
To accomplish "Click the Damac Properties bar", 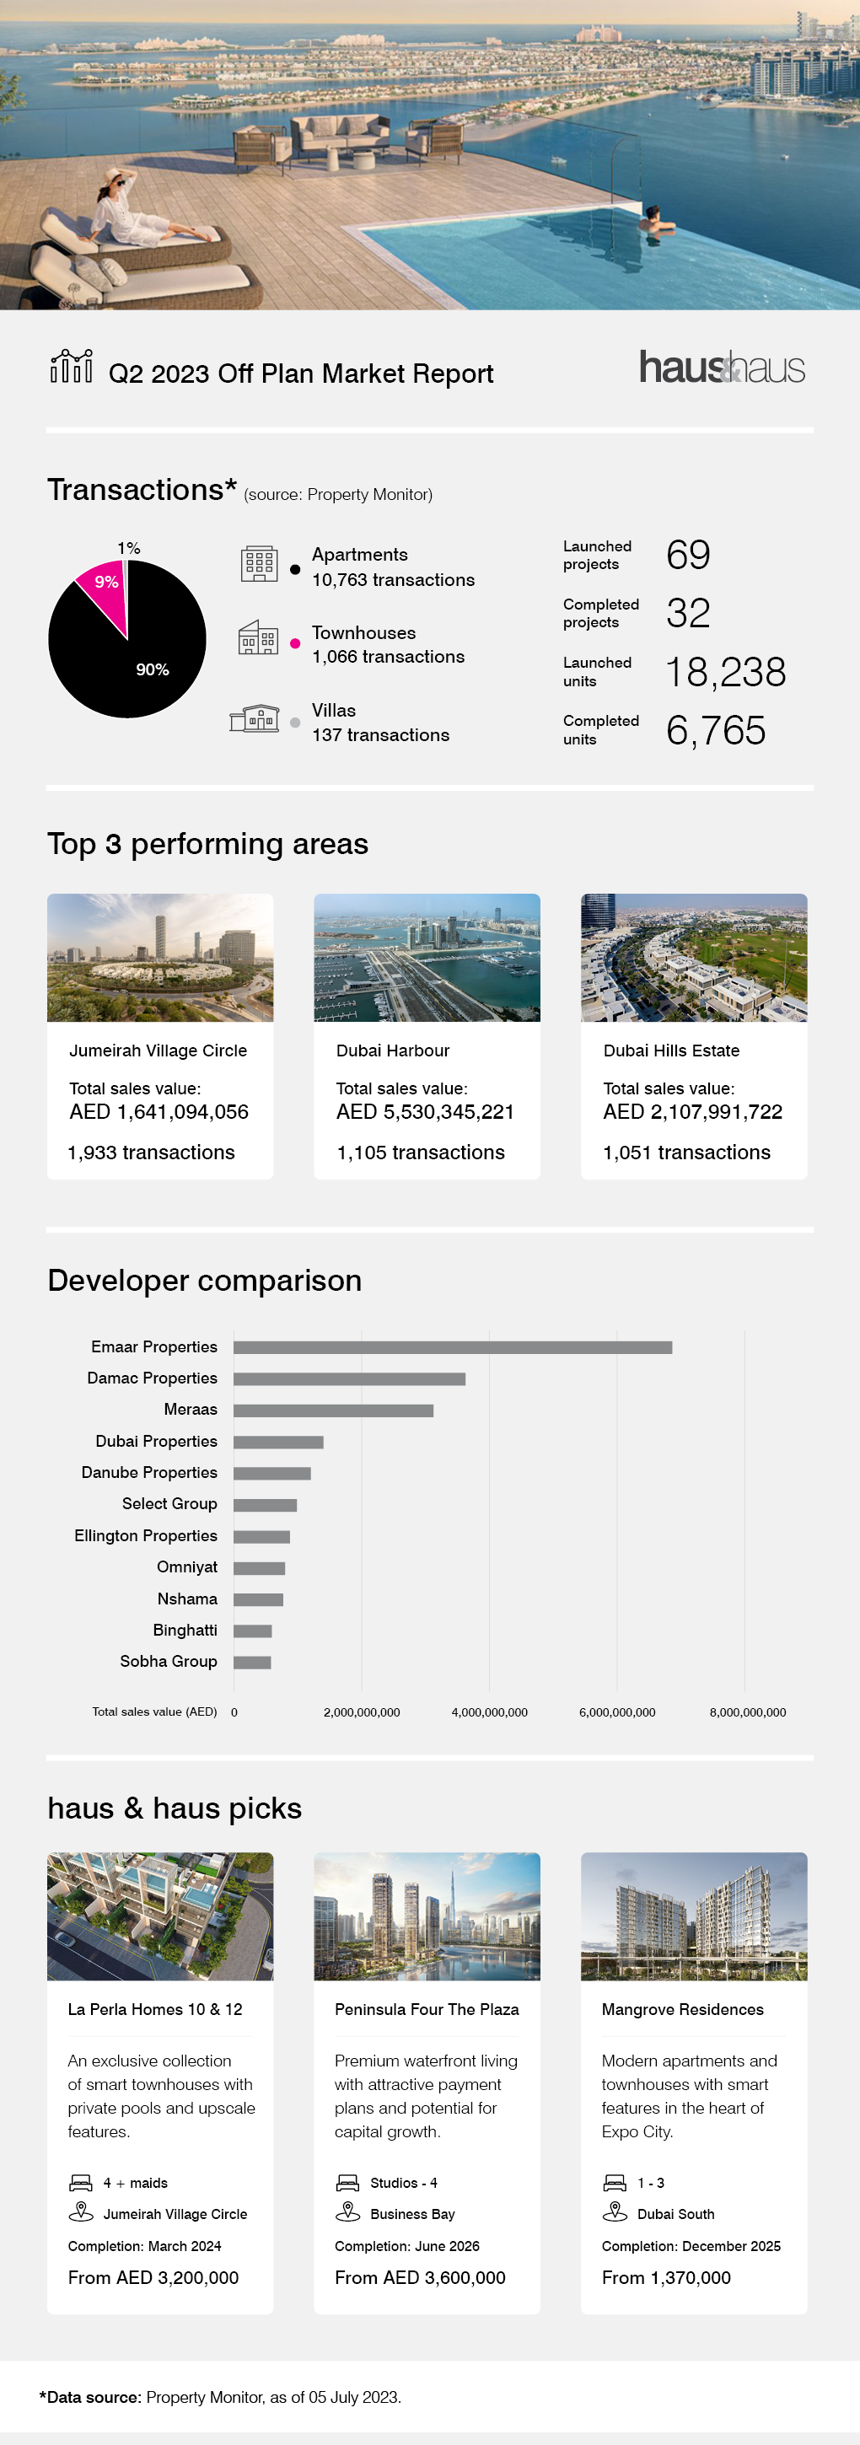I will (x=349, y=1378).
